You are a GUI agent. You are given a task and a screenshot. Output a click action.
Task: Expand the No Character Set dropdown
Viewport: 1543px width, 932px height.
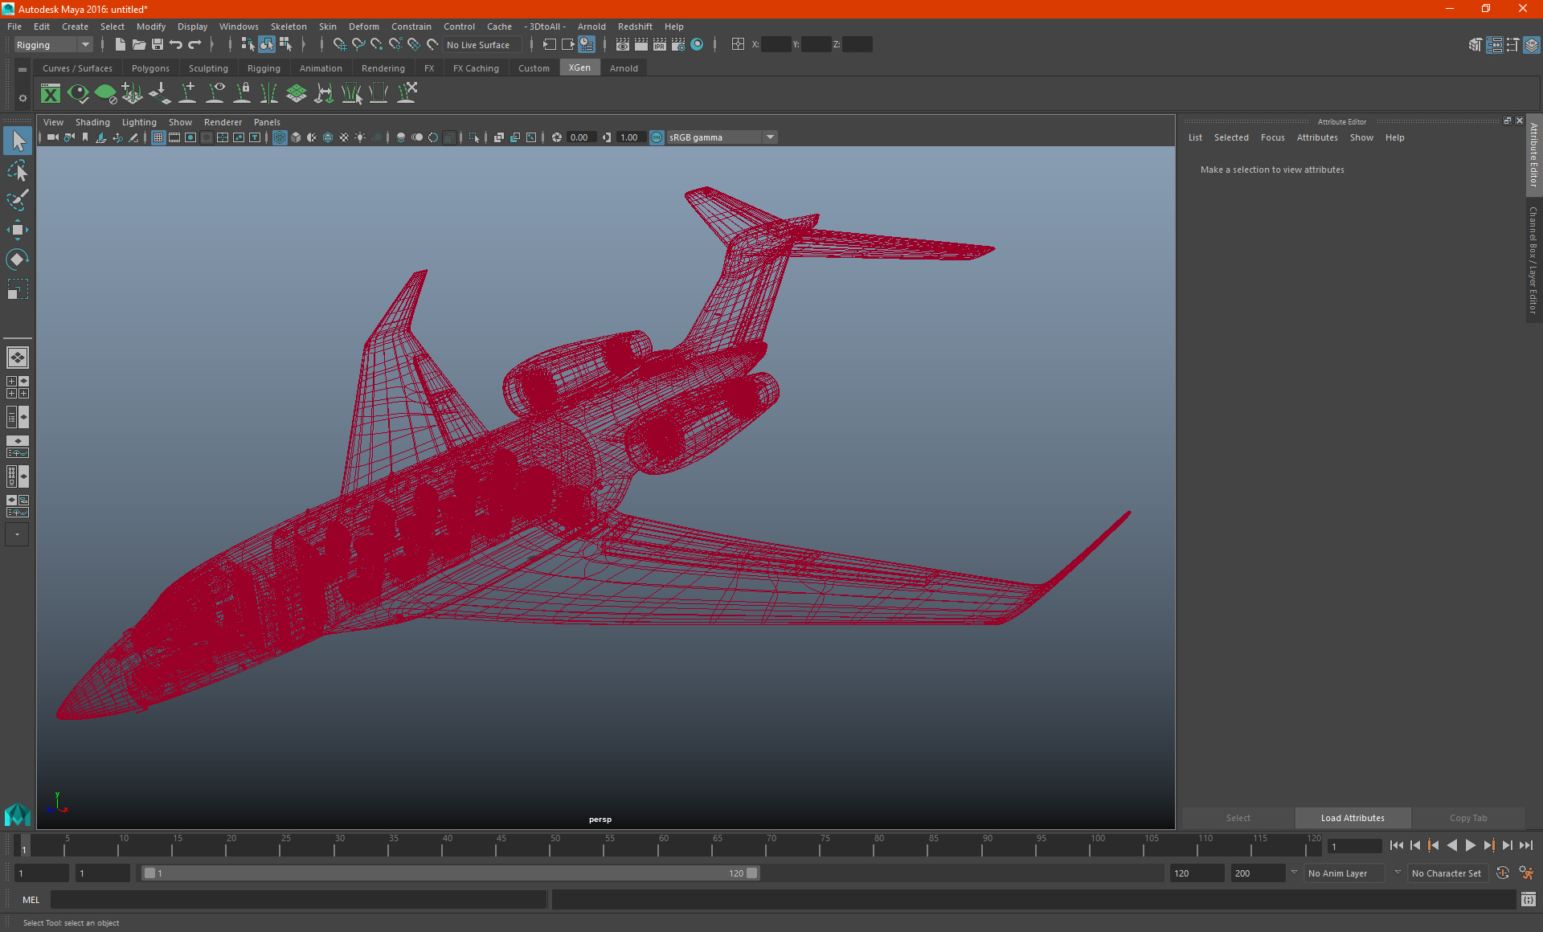(1449, 873)
